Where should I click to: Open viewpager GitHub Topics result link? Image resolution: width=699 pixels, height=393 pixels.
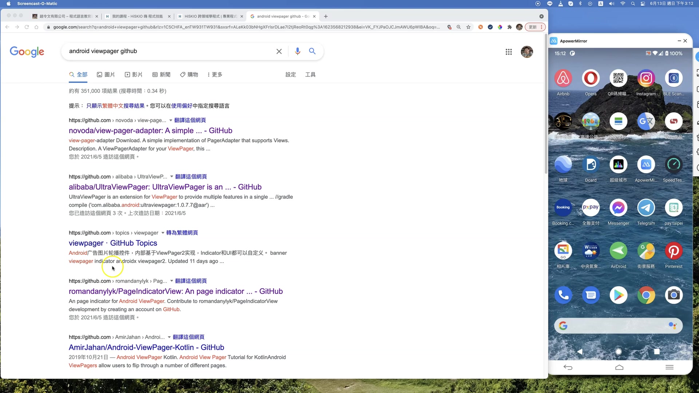click(x=113, y=243)
